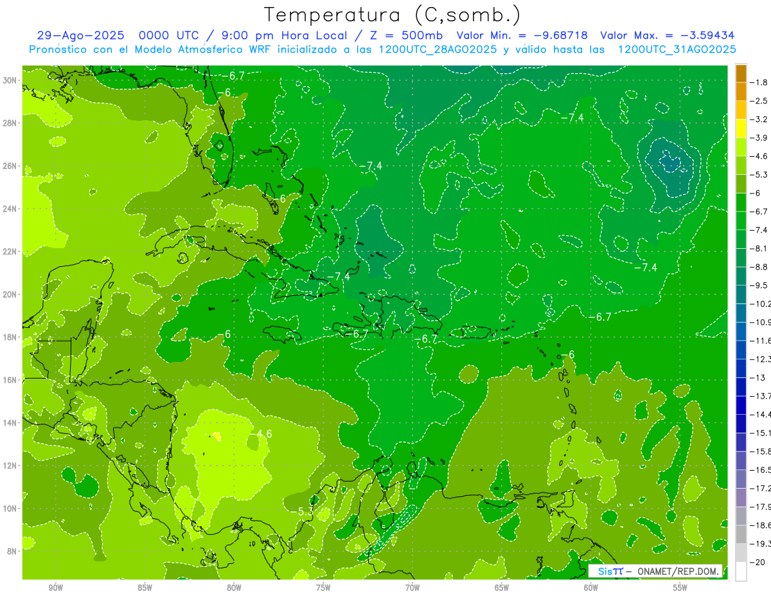
Task: Click the '75W' longitude label
Action: click(323, 588)
